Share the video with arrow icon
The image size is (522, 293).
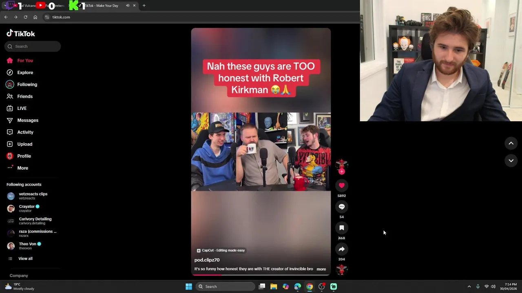point(342,249)
